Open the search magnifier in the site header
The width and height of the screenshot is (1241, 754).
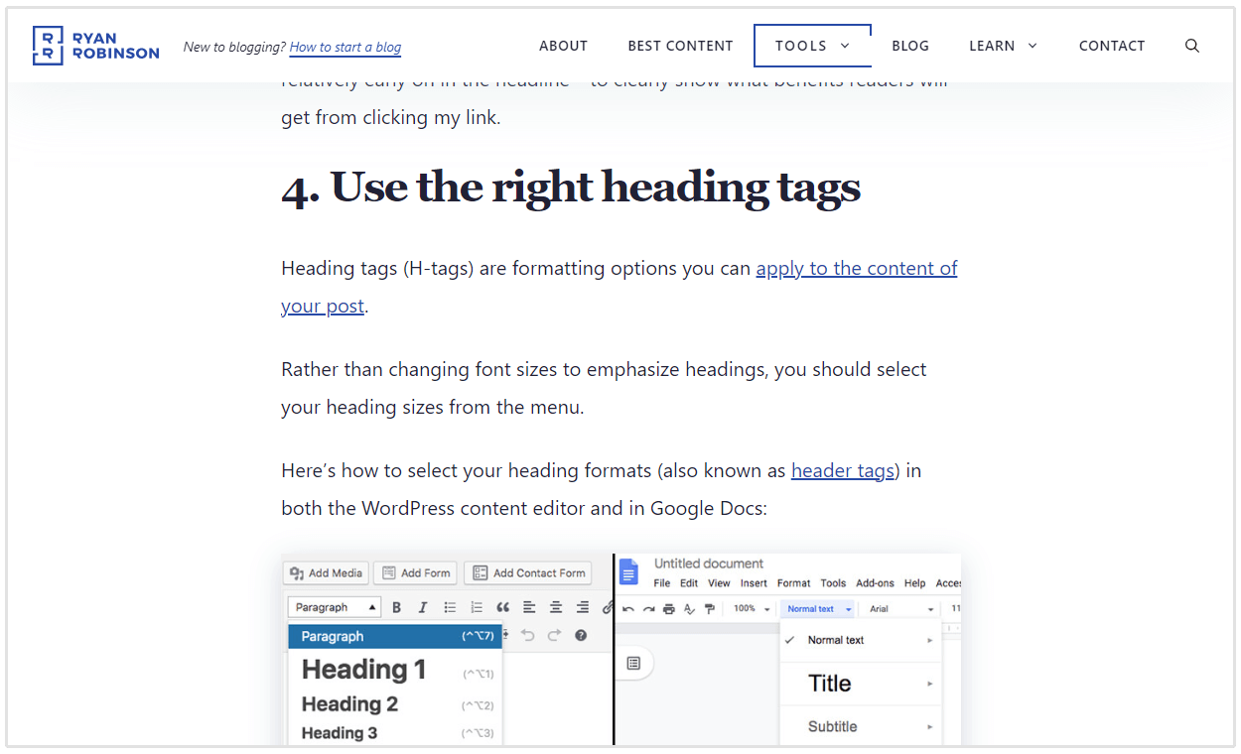point(1192,46)
